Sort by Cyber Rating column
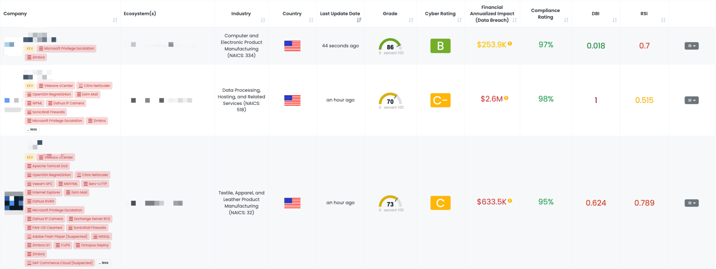The image size is (716, 269). tap(459, 20)
